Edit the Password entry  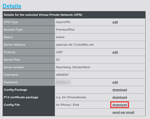(x=115, y=82)
